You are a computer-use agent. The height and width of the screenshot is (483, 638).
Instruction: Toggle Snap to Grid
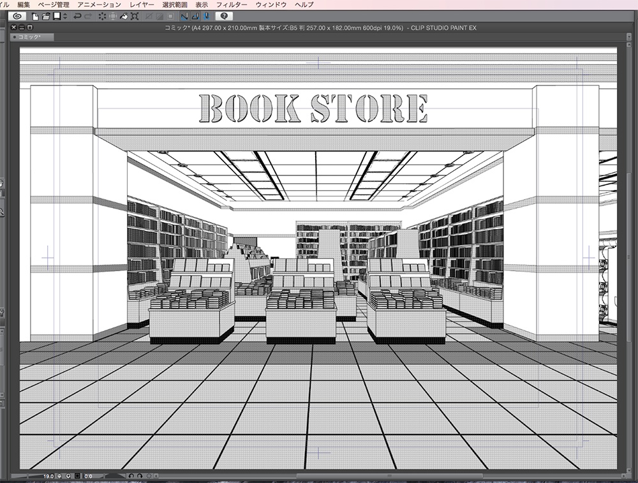[206, 17]
